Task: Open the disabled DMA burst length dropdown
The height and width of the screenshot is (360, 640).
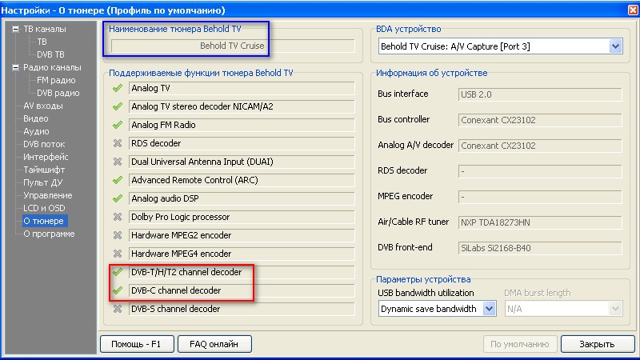Action: click(615, 309)
